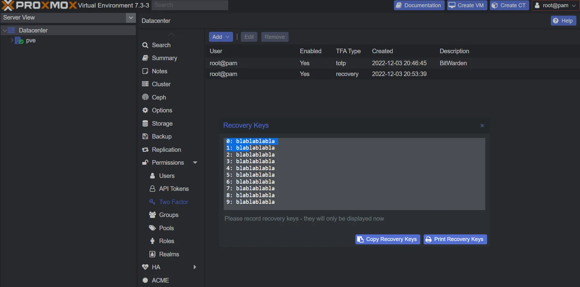Image resolution: width=580 pixels, height=287 pixels.
Task: Click the Storage database icon
Action: pos(145,124)
